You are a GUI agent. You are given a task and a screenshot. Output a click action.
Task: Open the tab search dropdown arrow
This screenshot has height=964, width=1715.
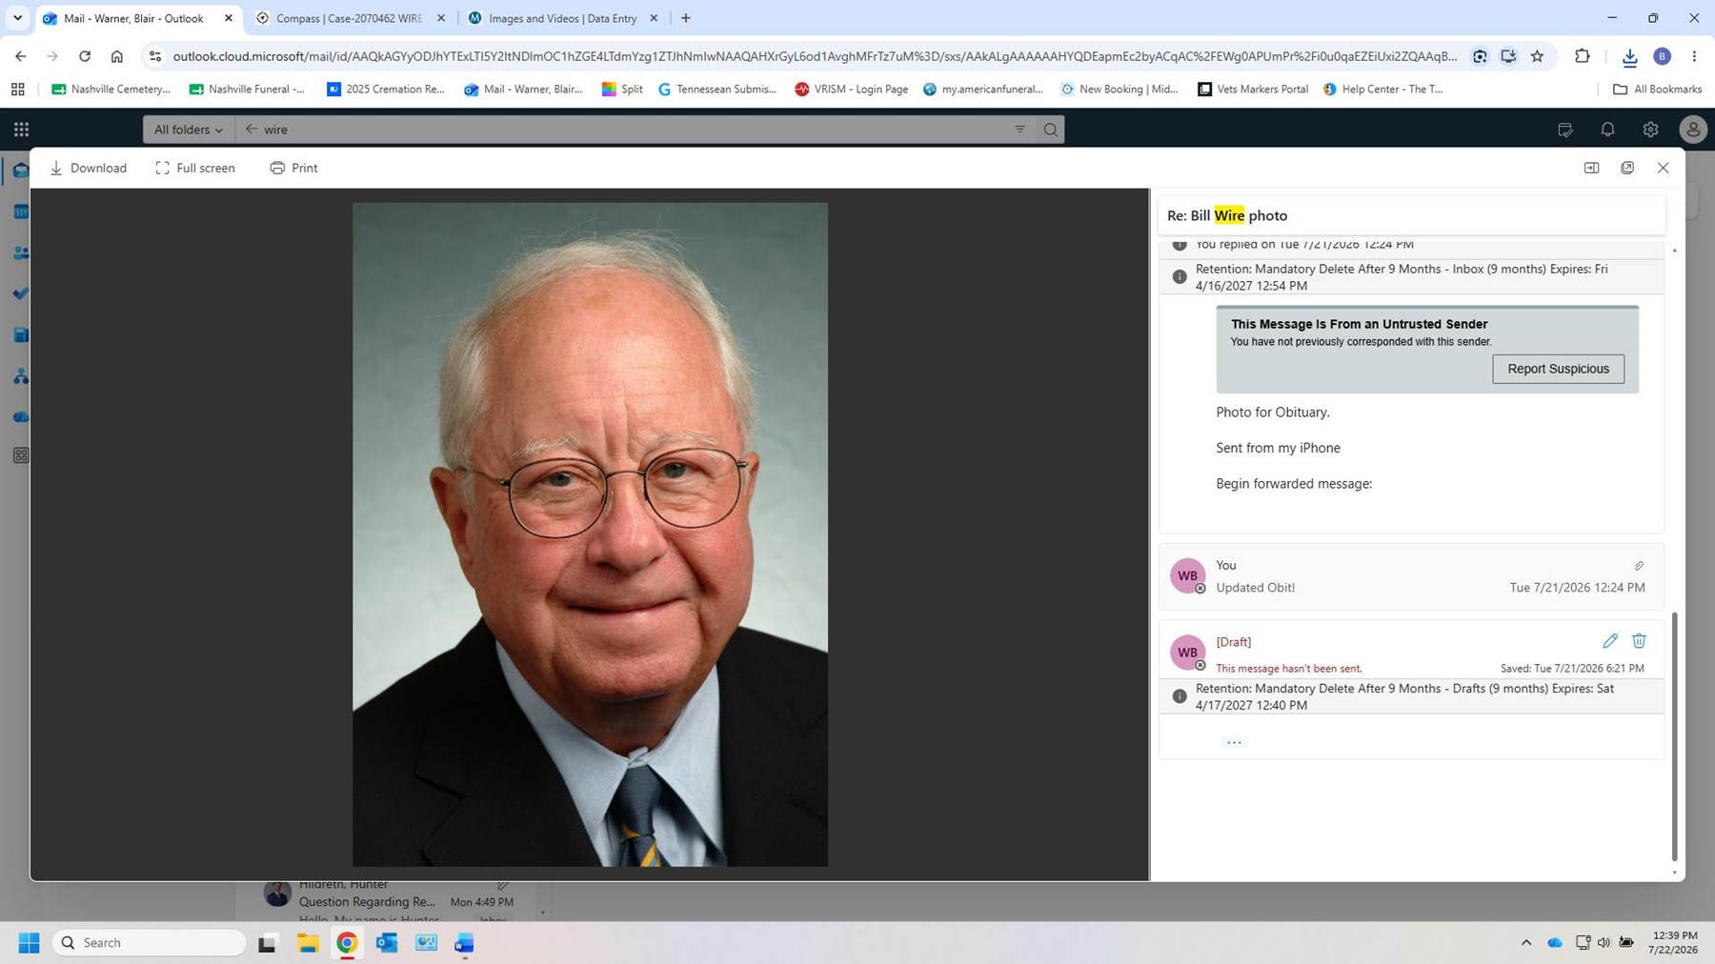(17, 18)
